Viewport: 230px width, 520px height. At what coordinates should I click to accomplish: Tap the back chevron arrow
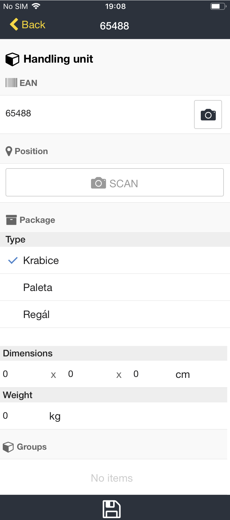14,25
